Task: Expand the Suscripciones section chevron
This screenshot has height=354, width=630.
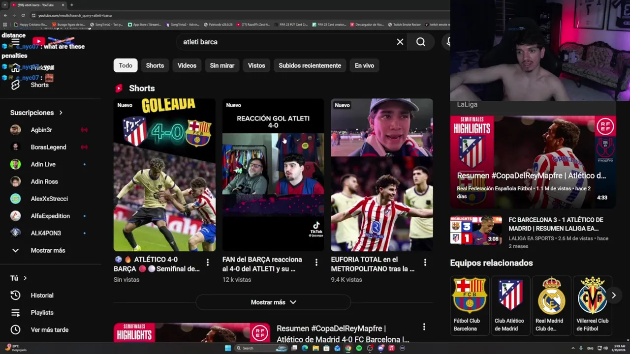Action: point(61,113)
